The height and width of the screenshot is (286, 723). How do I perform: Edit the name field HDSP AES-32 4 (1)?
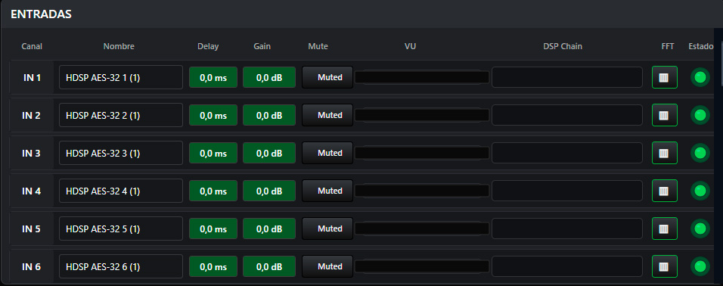[121, 191]
